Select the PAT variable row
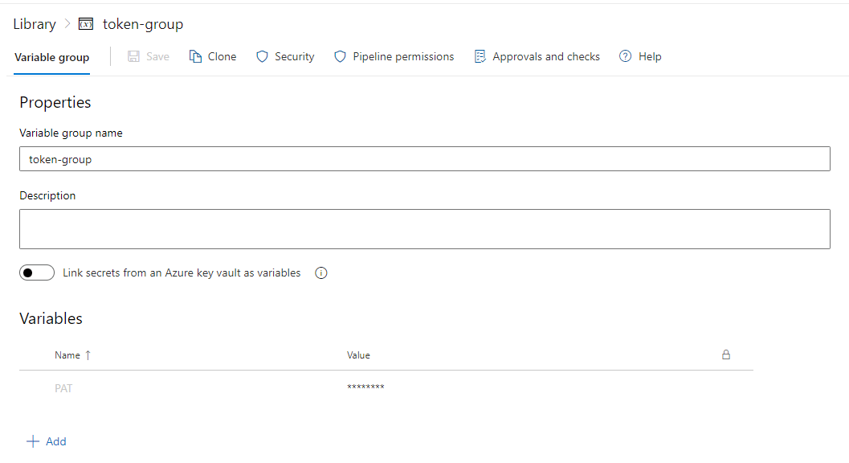 (386, 387)
